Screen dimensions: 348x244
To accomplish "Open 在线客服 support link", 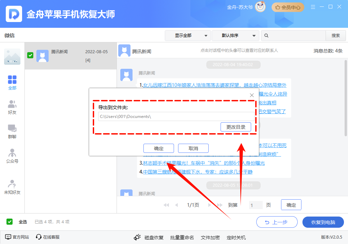I will click(48, 237).
